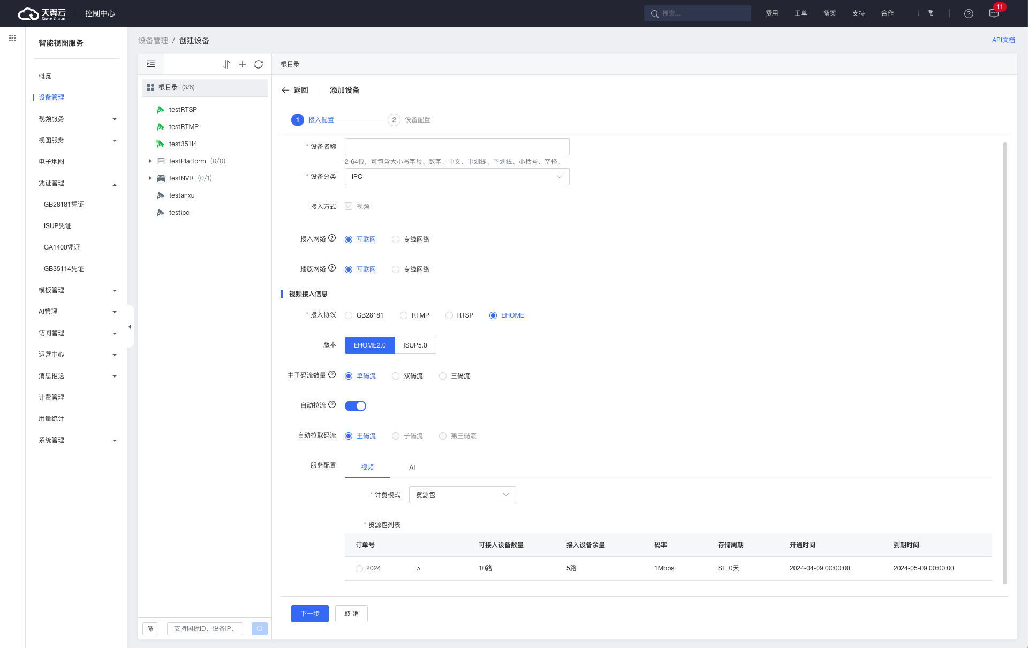Choose the ISUP5.0 version button
The width and height of the screenshot is (1028, 648).
(x=415, y=345)
